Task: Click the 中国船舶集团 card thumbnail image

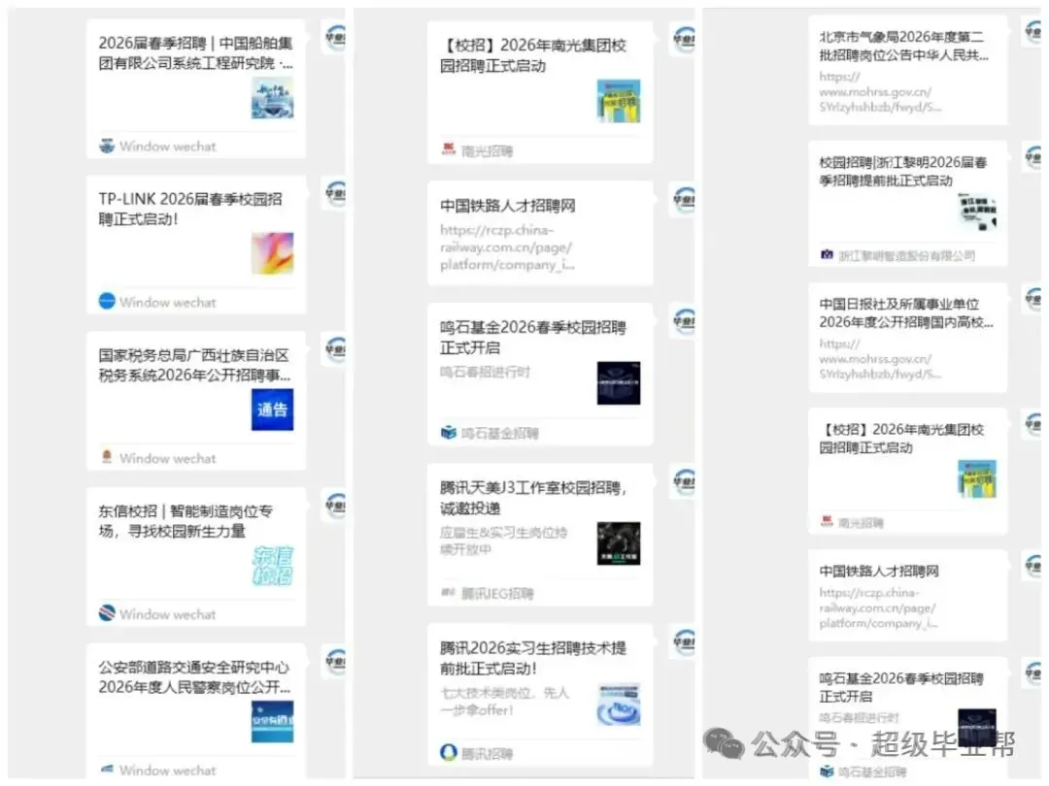Action: 272,98
